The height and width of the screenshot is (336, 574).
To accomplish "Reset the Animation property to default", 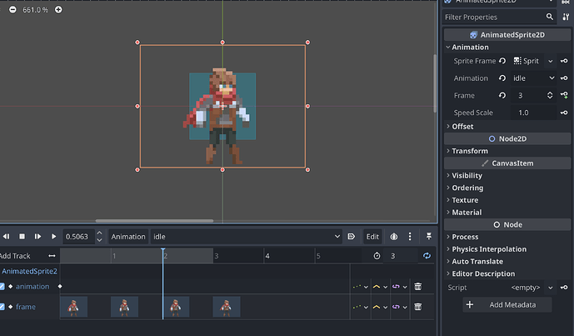I will [x=502, y=78].
